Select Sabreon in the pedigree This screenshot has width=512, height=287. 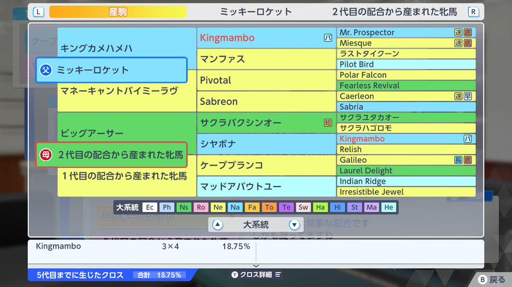pyautogui.click(x=266, y=102)
